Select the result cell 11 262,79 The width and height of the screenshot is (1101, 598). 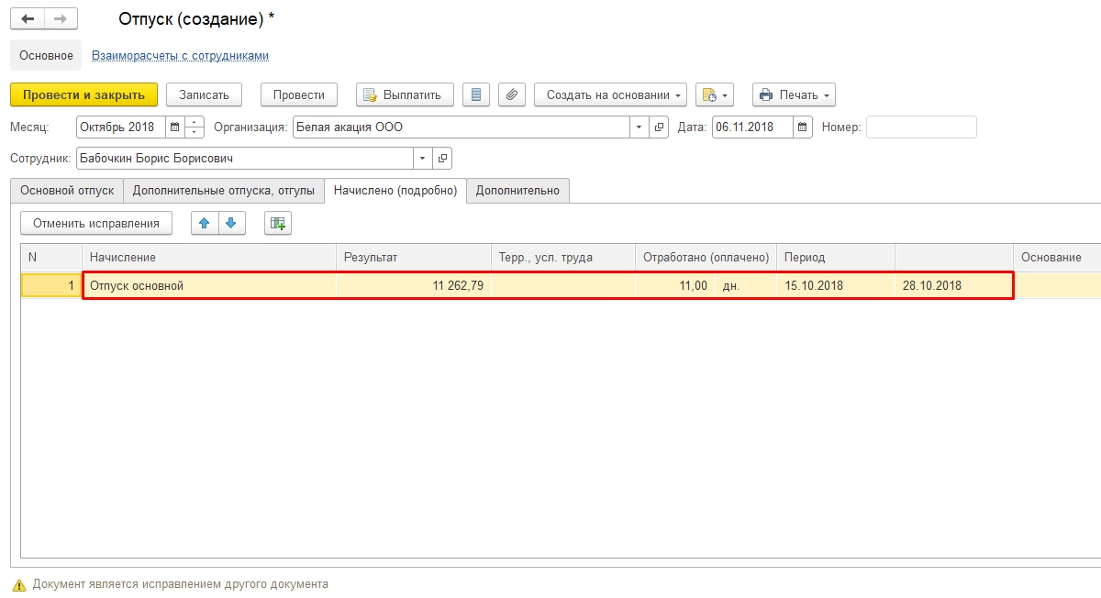click(414, 285)
